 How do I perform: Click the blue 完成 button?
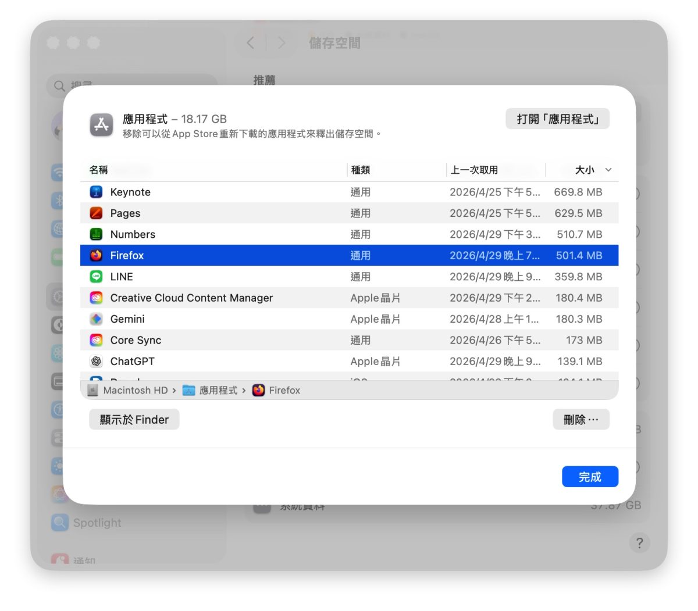click(x=590, y=477)
